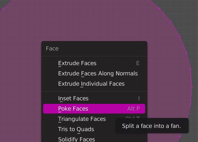Choose Extrude Faces Along Normals
198x142 pixels.
[x=98, y=74]
